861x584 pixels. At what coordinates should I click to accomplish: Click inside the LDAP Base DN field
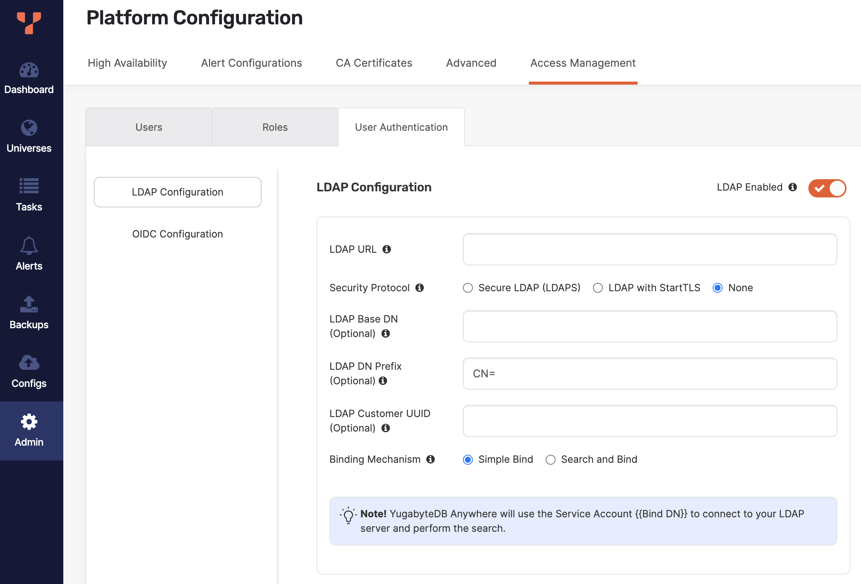tap(649, 326)
